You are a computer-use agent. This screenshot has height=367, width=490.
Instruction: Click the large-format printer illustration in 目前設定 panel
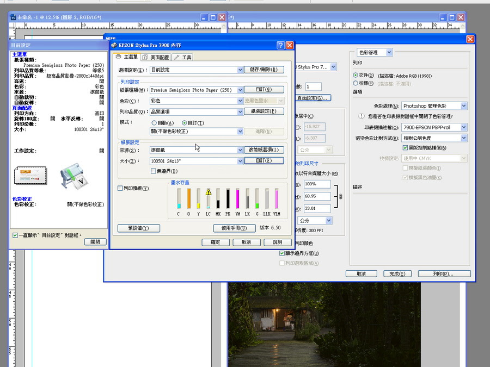click(x=73, y=176)
